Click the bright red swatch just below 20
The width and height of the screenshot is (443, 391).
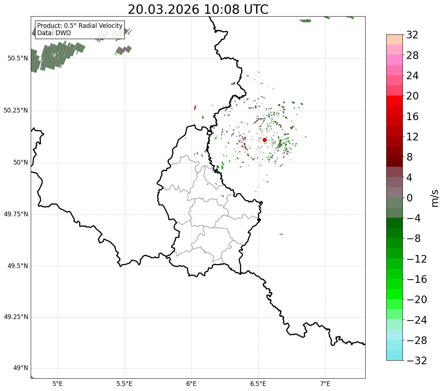395,101
